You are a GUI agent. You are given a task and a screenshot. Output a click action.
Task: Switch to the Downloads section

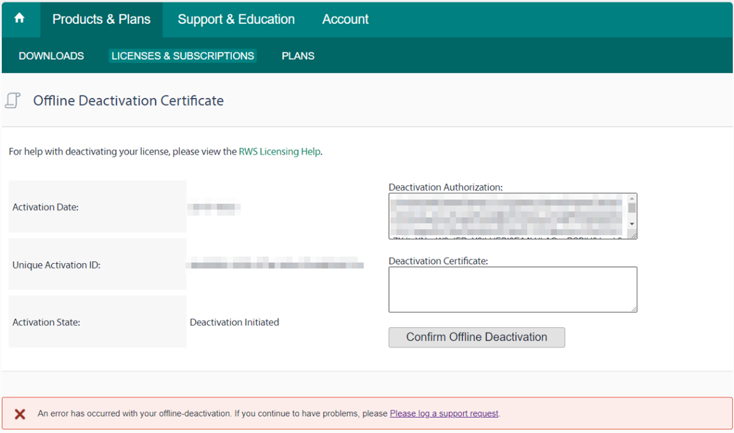[51, 56]
